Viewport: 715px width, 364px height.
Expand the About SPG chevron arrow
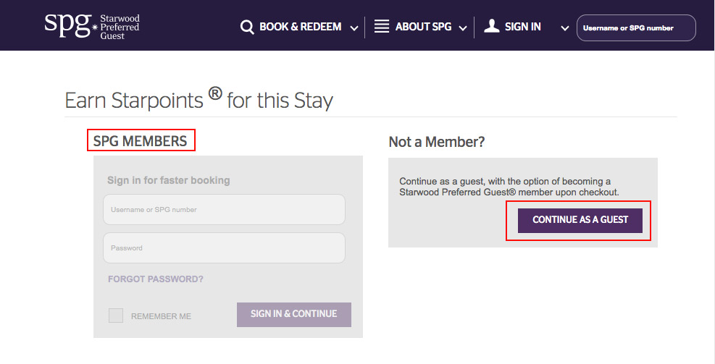pos(463,28)
